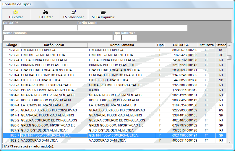Select row FRIGORIFICO PERINI S/A. in Razão Social
This screenshot has height=151, width=235.
point(54,50)
